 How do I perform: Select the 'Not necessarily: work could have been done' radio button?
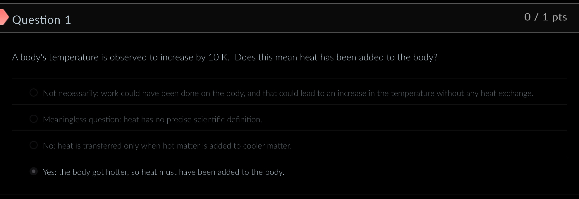(34, 92)
